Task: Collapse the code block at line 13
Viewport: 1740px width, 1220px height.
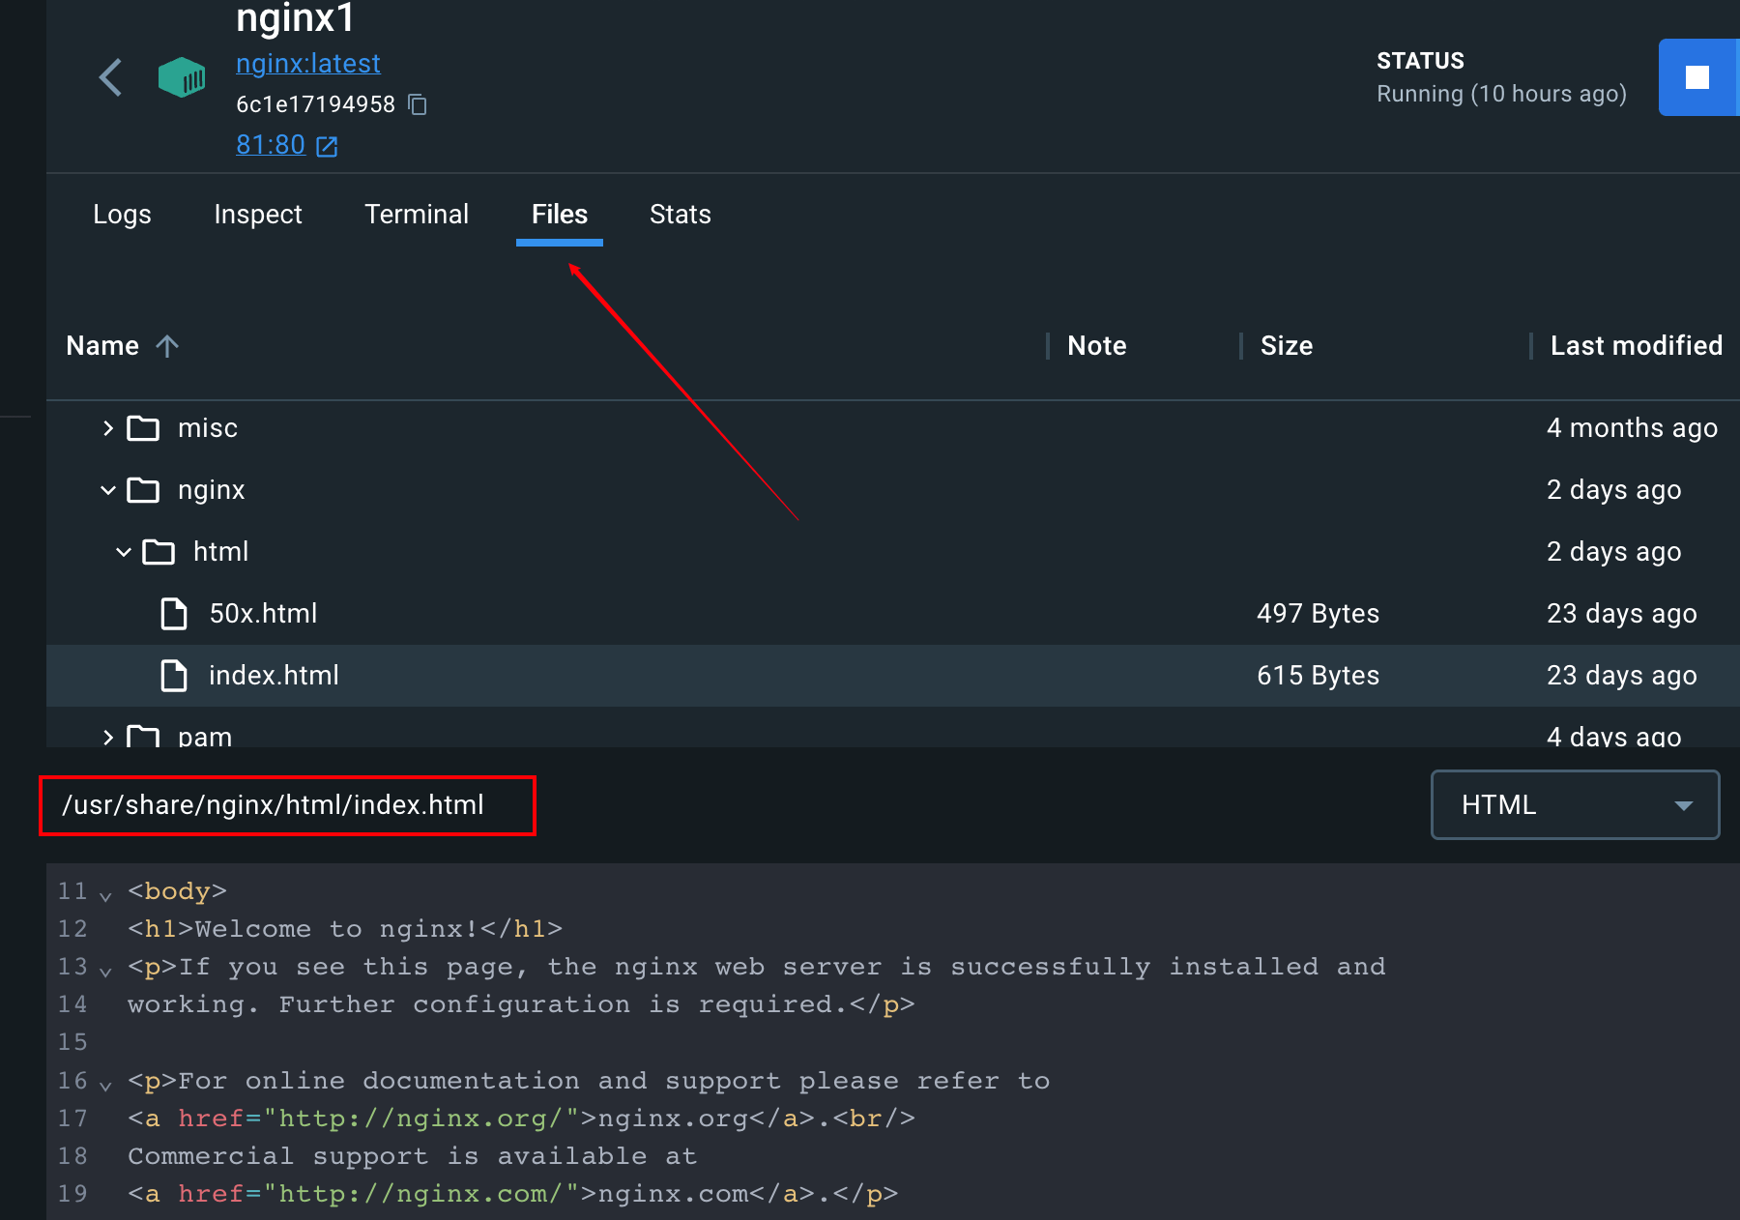Action: click(x=104, y=971)
